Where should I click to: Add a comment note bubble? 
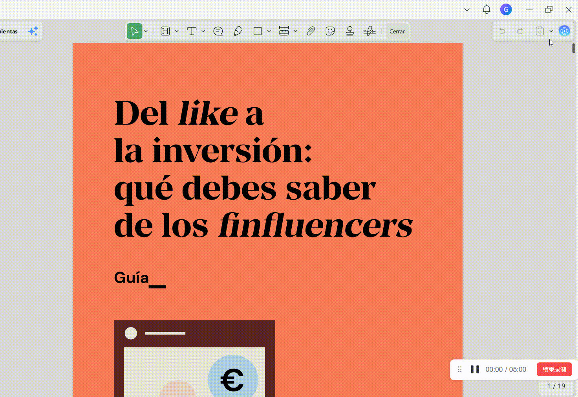pyautogui.click(x=218, y=31)
